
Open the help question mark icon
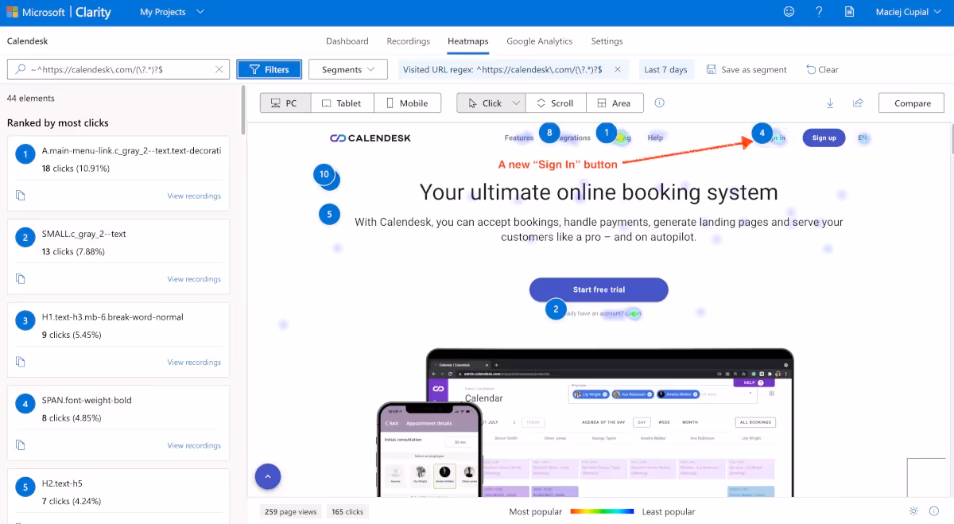pos(819,12)
